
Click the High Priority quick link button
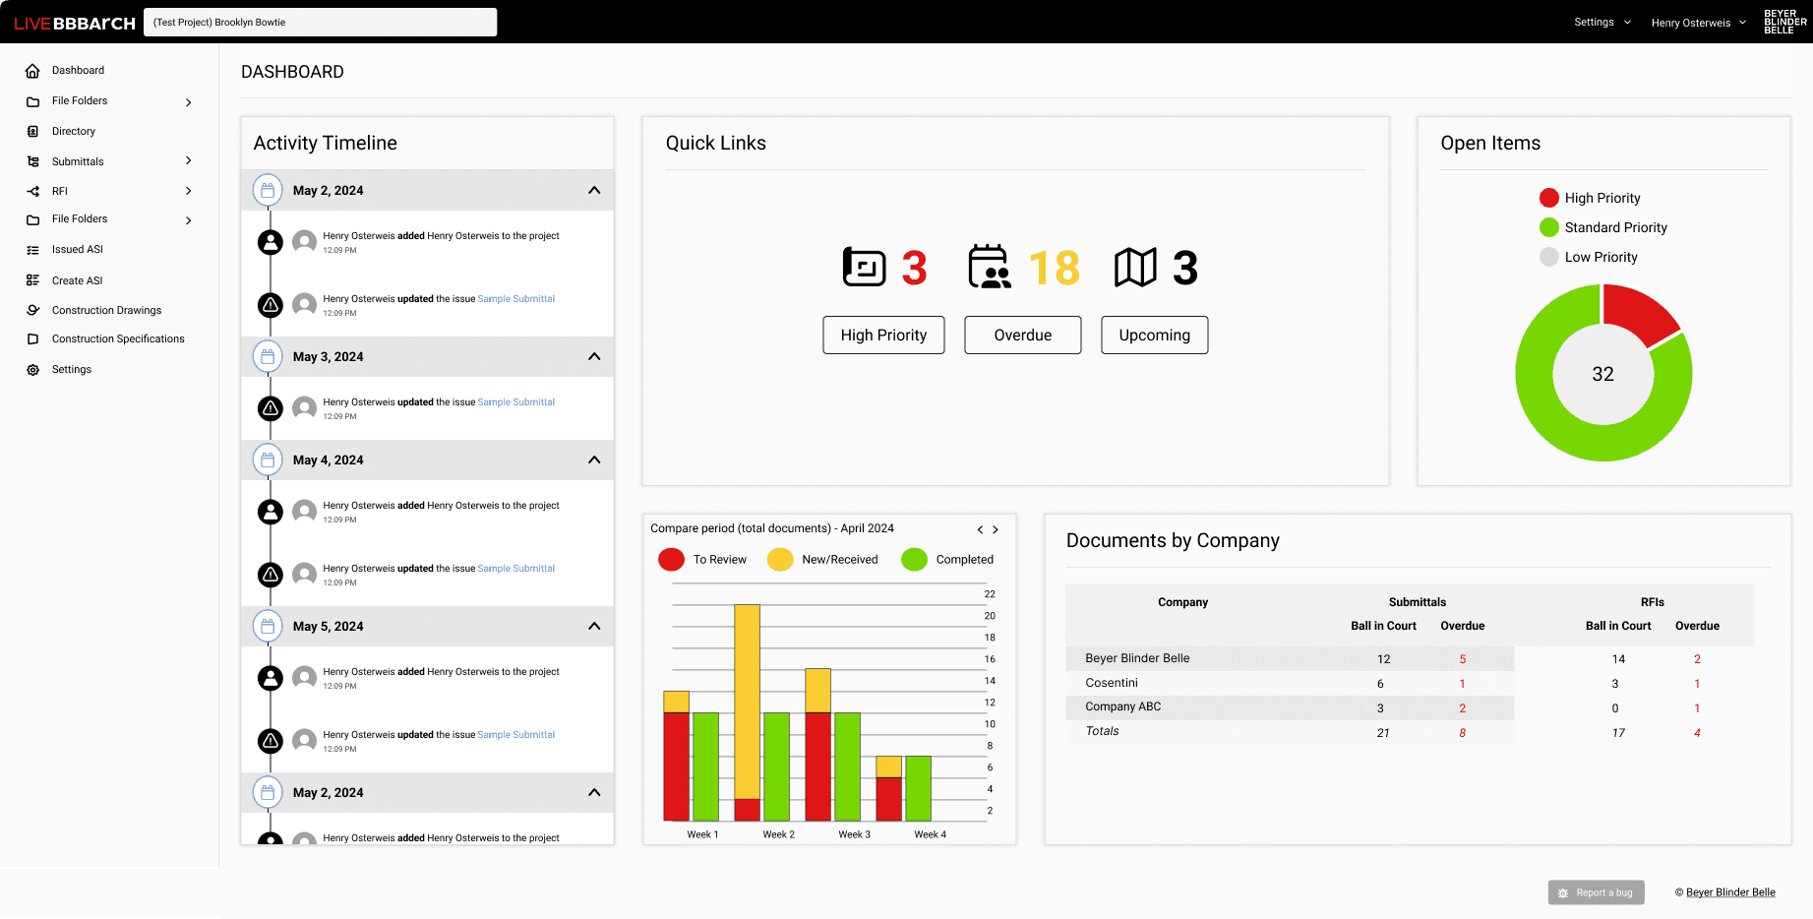tap(883, 336)
